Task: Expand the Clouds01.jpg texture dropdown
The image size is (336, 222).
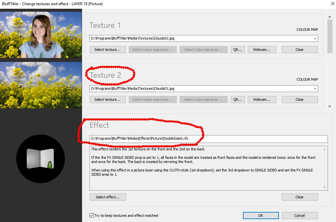Action: 315,88
